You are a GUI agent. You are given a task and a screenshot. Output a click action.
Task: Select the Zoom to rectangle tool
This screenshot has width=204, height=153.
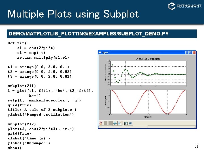[120, 123]
